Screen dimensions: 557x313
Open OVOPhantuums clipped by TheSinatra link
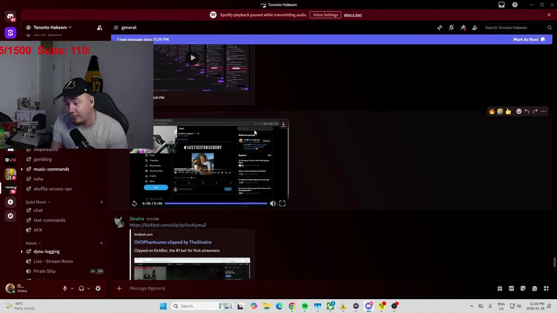point(173,242)
